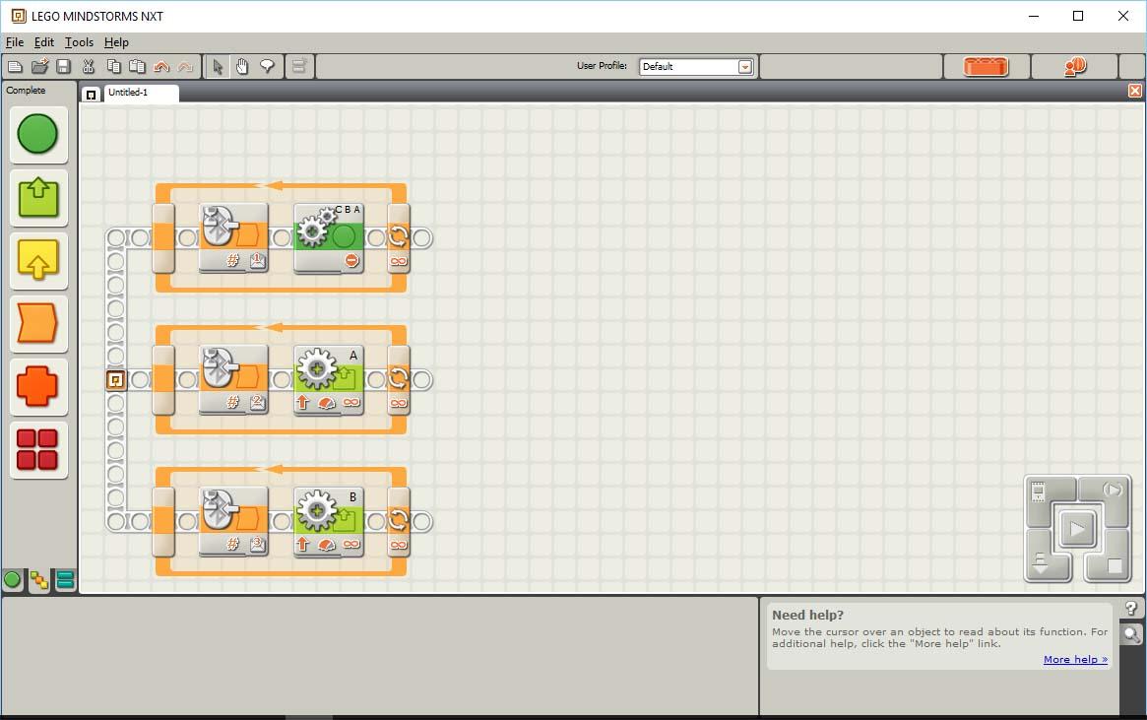Copy selection using the copy icon
Viewport: 1147px width, 720px height.
point(113,67)
